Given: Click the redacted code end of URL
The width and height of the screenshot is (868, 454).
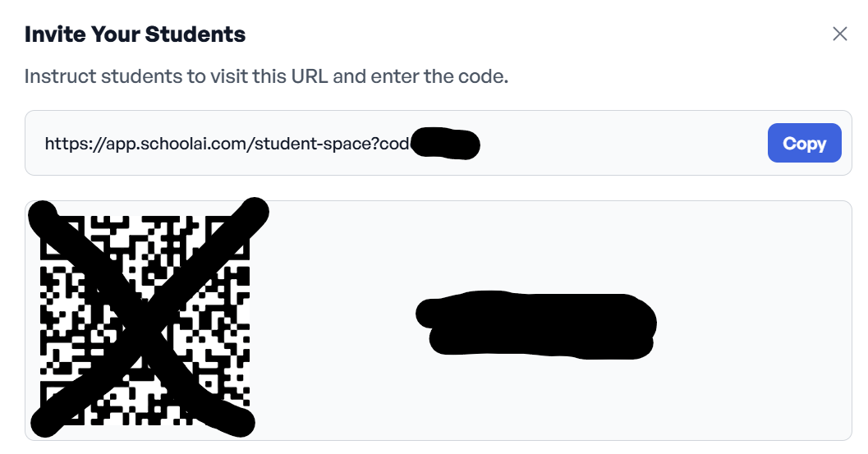Looking at the screenshot, I should coord(445,144).
